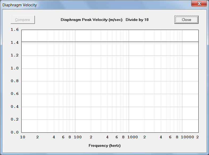Click the Diaphragm Velocity window title

pyautogui.click(x=20, y=5)
